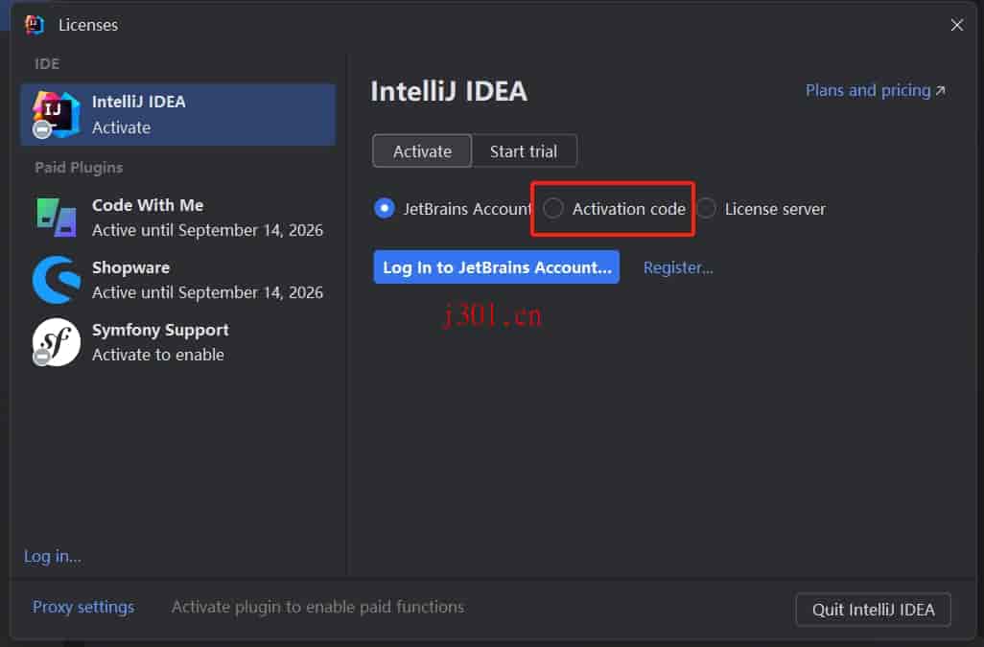984x647 pixels.
Task: Click Log In to JetBrains Account button
Action: click(497, 267)
